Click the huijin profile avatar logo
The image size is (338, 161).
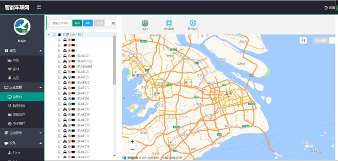[x=22, y=27]
